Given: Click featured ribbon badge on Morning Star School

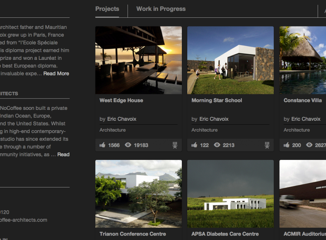Looking at the screenshot, I should [267, 145].
